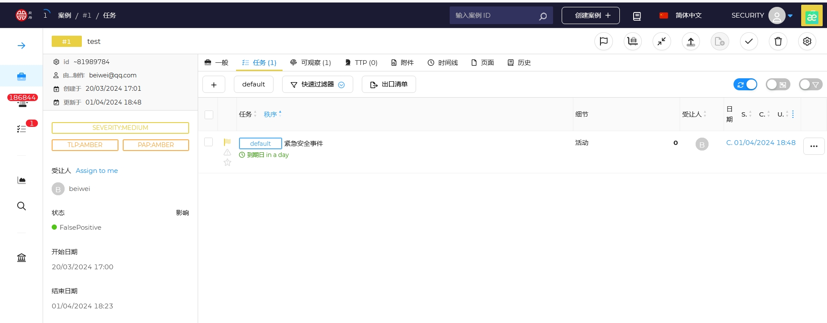Click the green ae avatar icon

point(812,16)
